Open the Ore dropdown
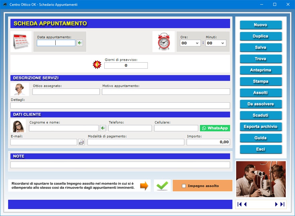295x216 pixels. tap(190, 43)
